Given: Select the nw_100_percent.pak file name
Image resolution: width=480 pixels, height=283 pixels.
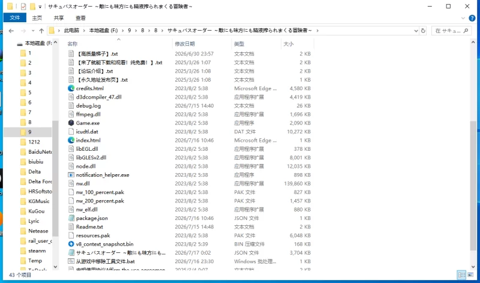Looking at the screenshot, I should click(100, 192).
